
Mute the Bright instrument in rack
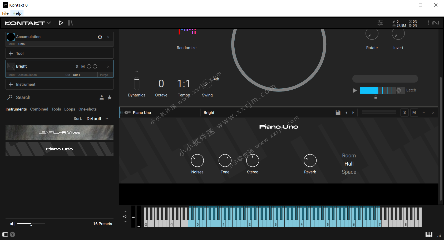(83, 67)
